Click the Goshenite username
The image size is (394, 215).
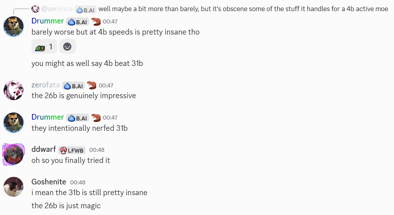tap(49, 182)
